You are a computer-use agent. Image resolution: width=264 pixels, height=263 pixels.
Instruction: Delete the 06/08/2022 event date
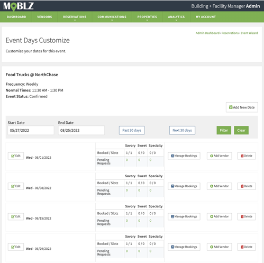tap(247, 186)
